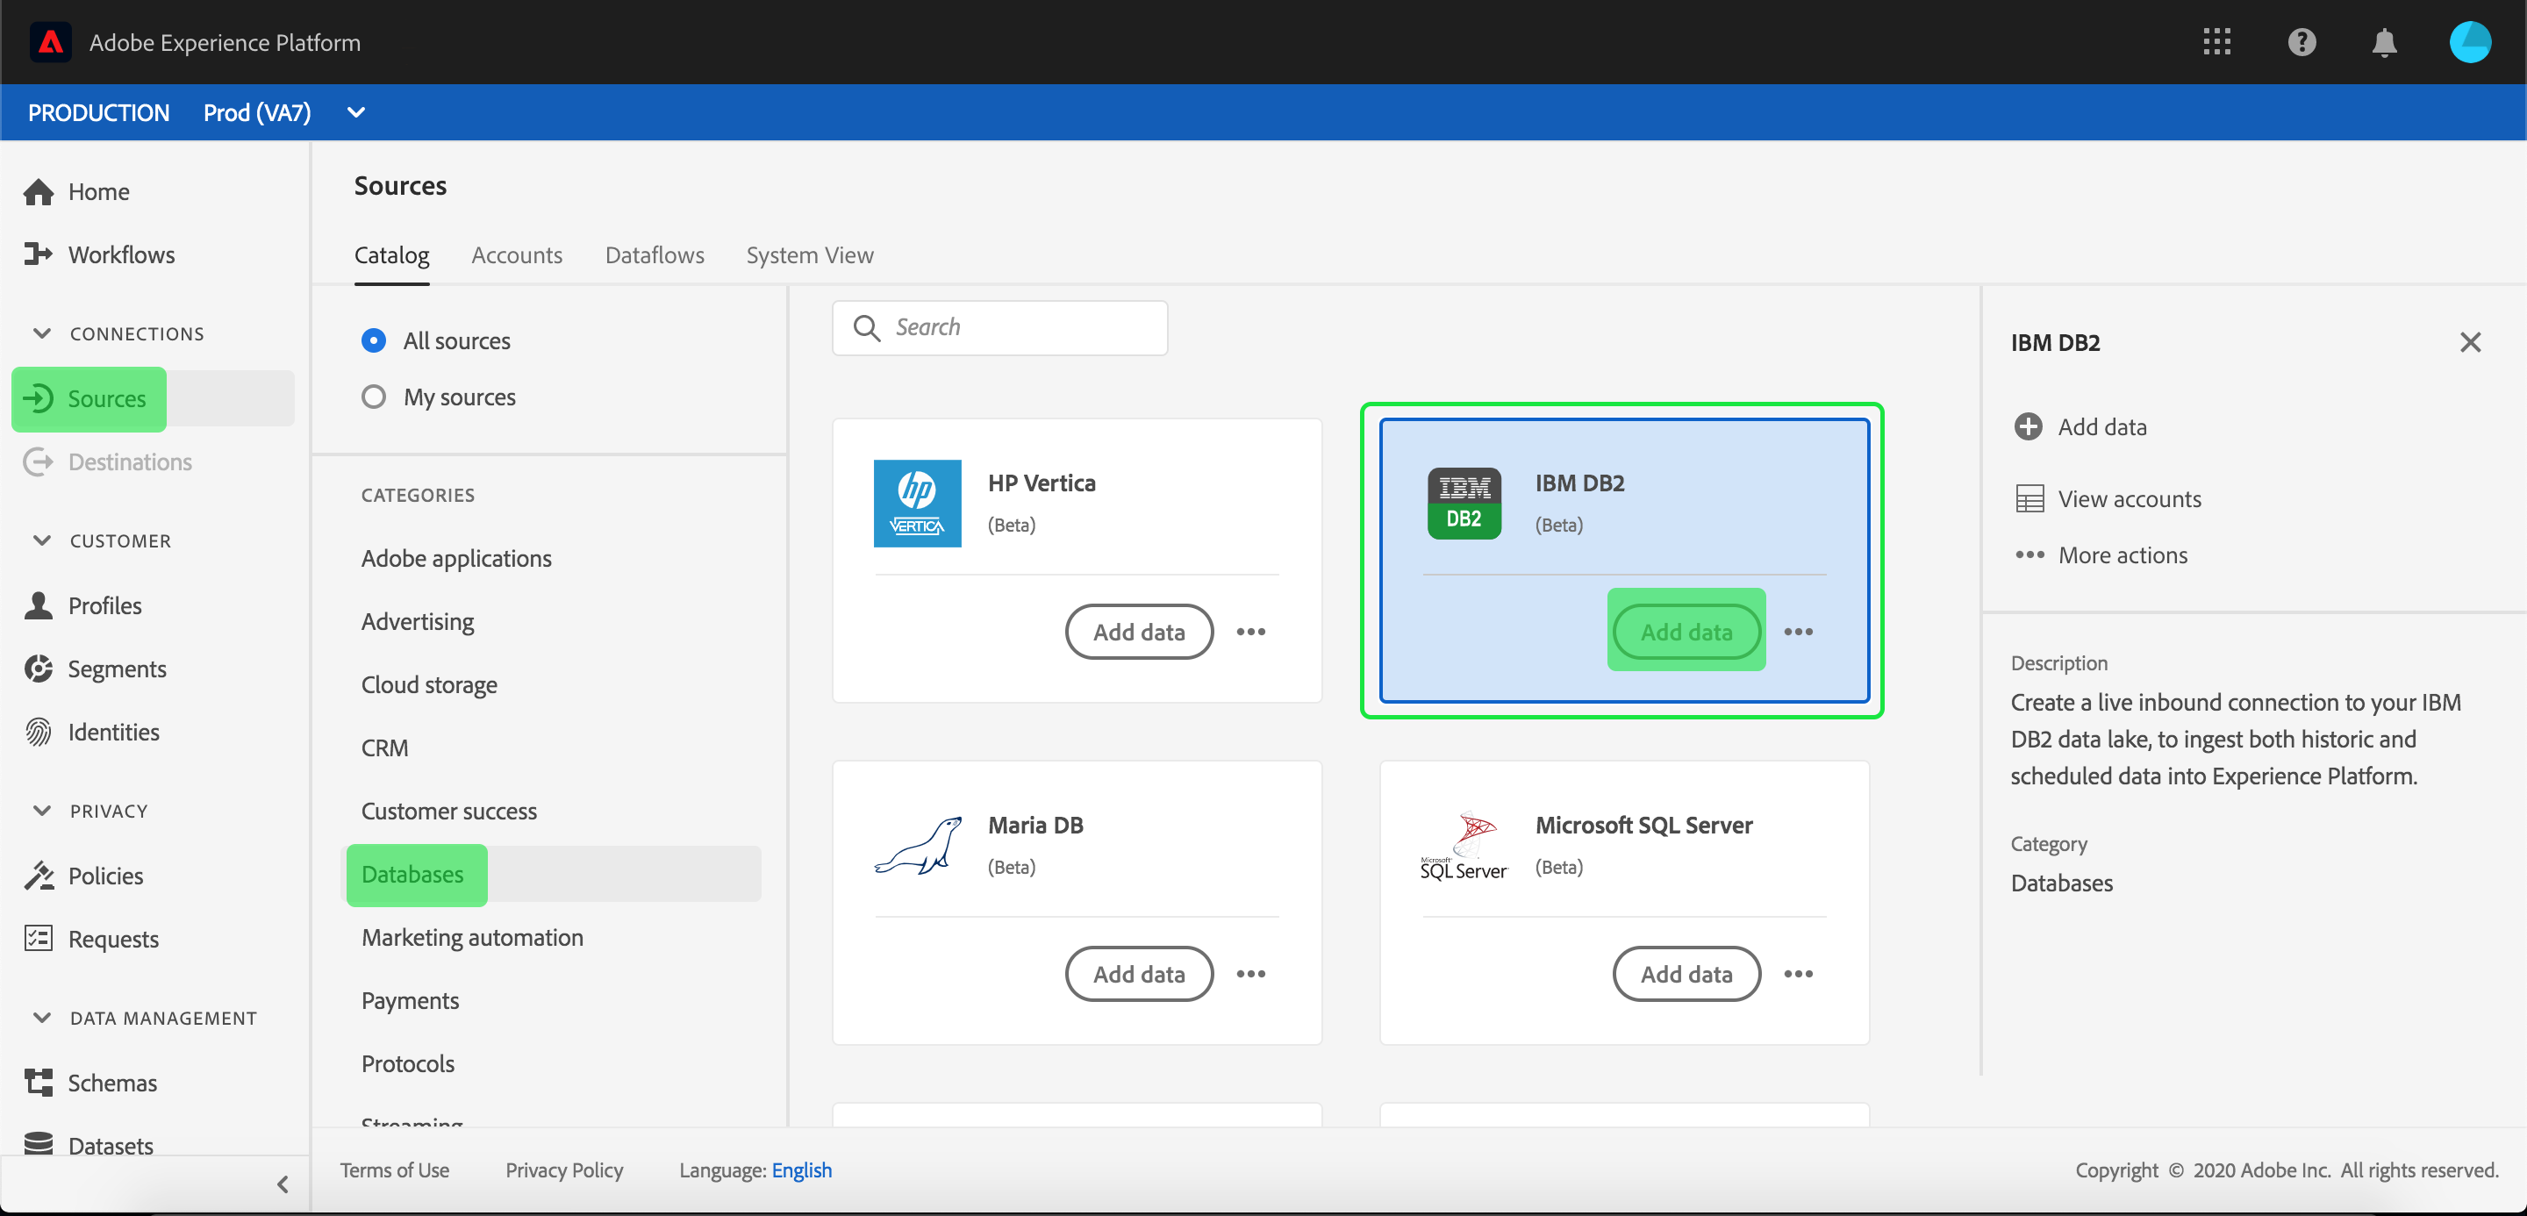
Task: Open the HP Vertica more options ellipsis
Action: click(1250, 632)
